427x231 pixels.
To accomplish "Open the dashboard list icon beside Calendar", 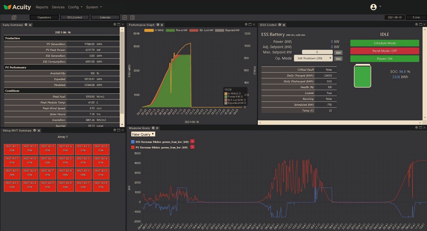I will (x=133, y=18).
